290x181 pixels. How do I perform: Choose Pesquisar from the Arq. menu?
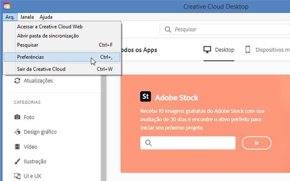coord(62,45)
